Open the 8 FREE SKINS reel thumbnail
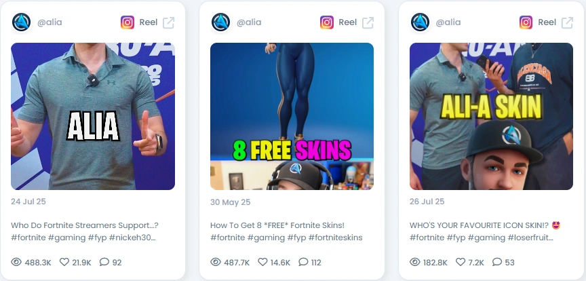This screenshot has width=586, height=281. (x=292, y=116)
